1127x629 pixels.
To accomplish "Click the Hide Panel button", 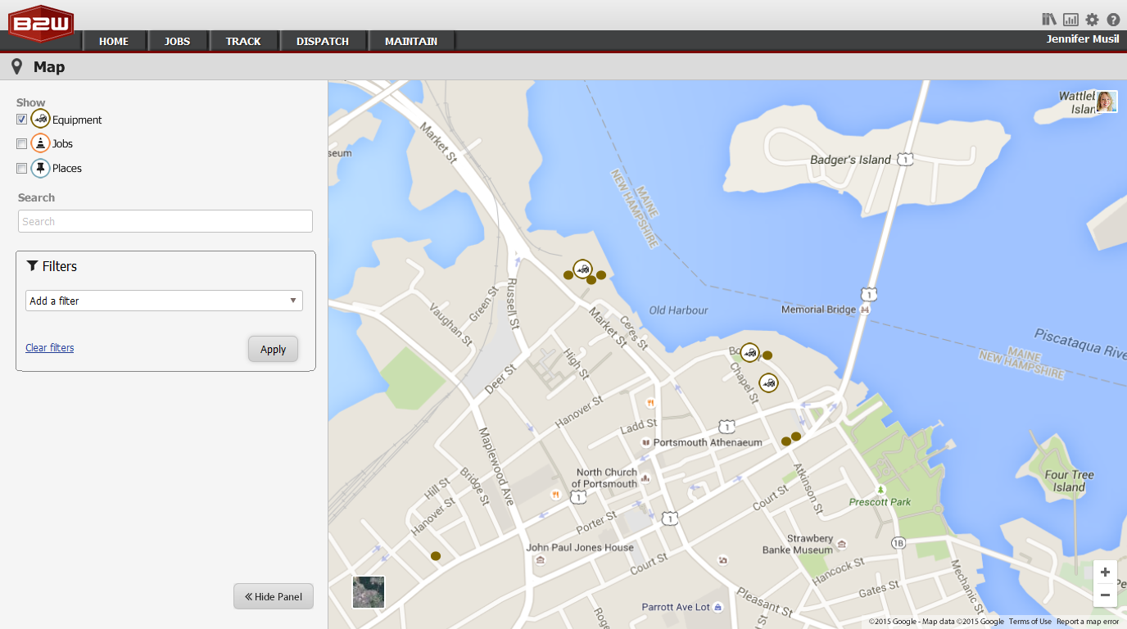I will [x=274, y=596].
